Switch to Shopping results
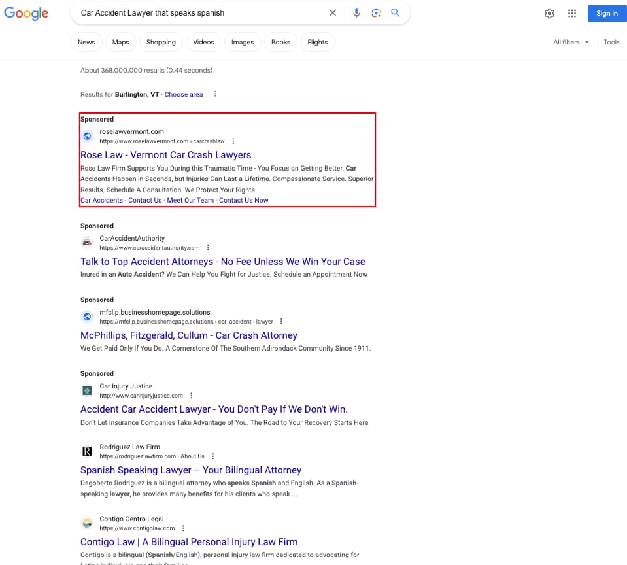 pos(161,42)
